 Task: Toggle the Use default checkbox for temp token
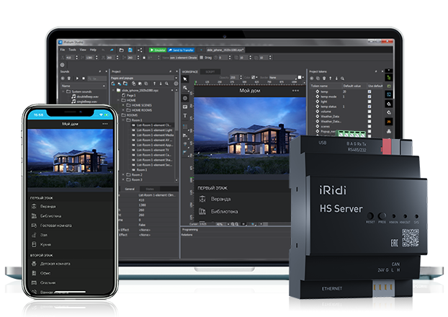[x=370, y=93]
